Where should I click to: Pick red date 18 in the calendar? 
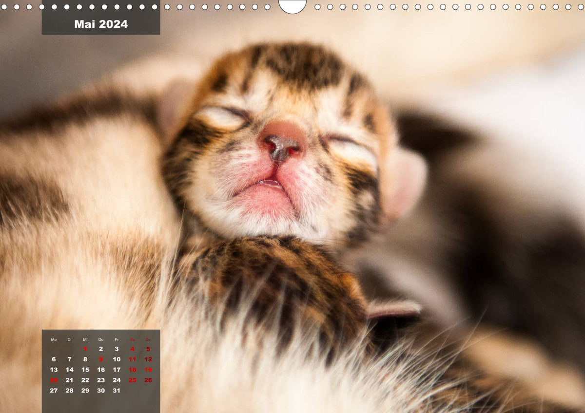pos(132,370)
